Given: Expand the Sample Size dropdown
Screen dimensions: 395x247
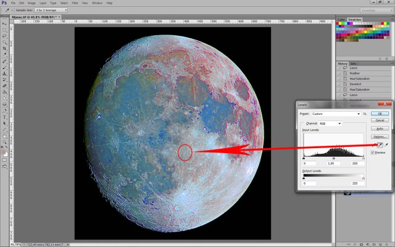Looking at the screenshot, I should coord(51,10).
